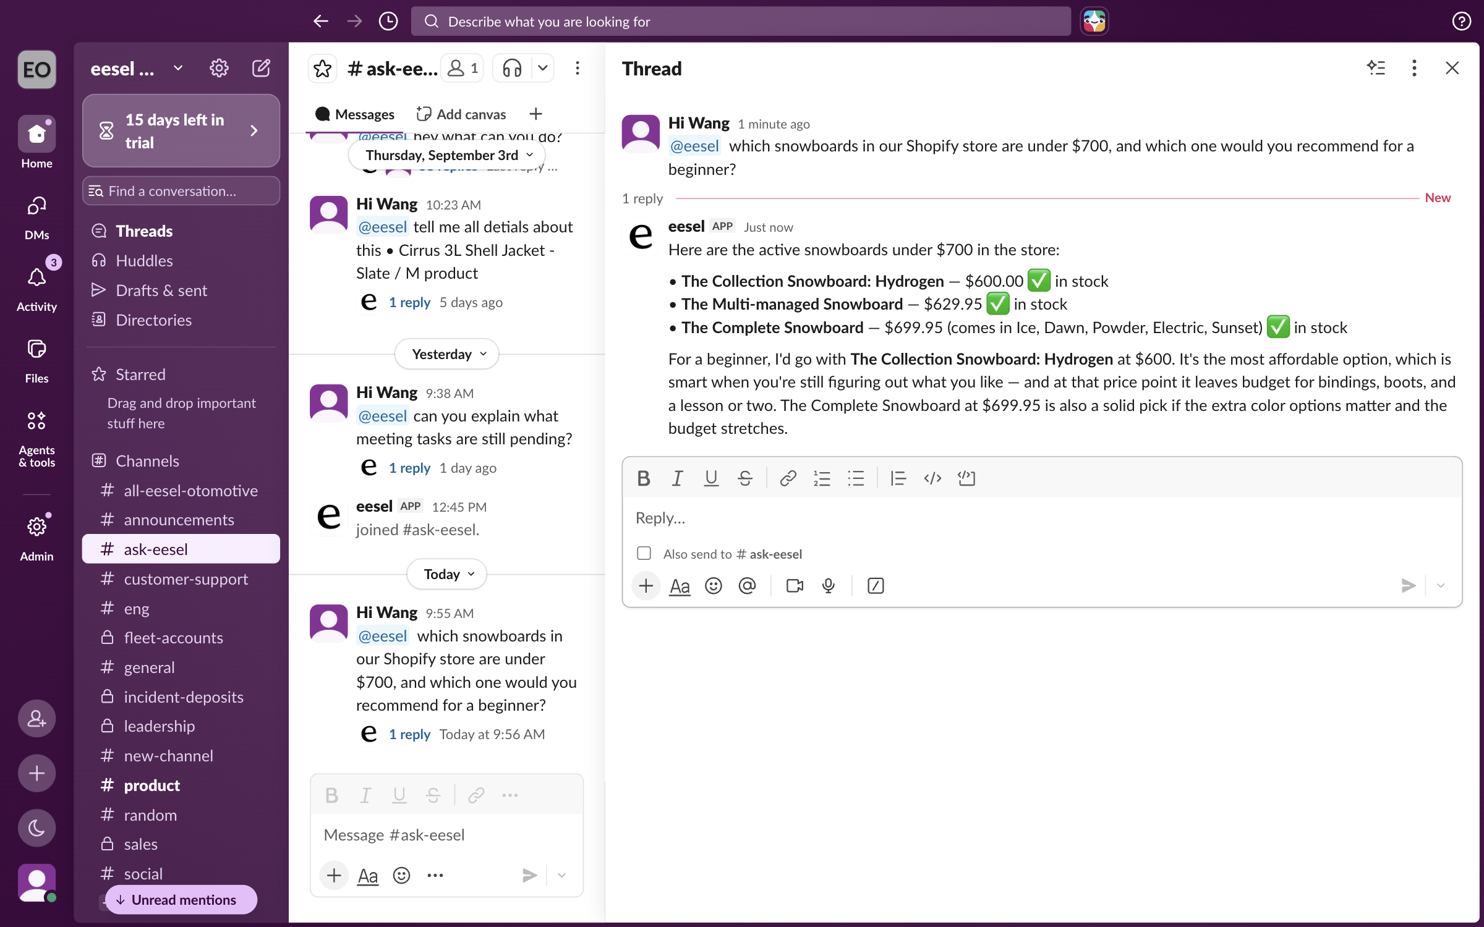Open thread more actions menu

(1414, 68)
